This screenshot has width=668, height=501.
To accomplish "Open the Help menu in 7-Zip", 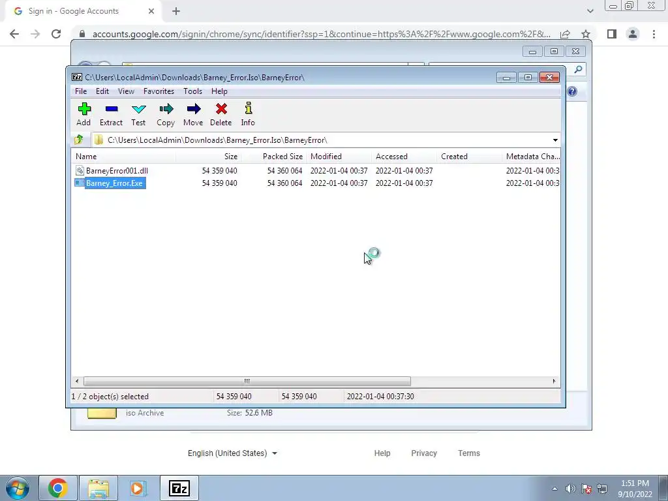I will (219, 91).
